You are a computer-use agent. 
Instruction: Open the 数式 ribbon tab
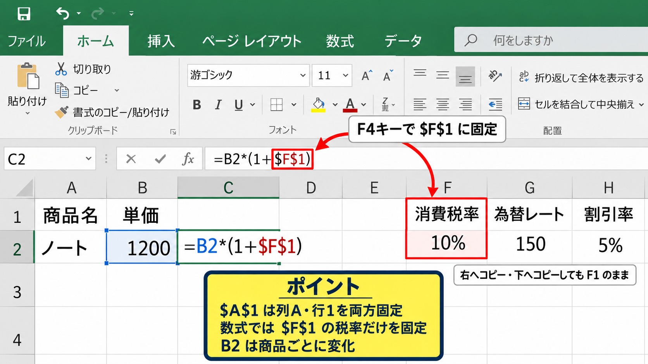(340, 41)
